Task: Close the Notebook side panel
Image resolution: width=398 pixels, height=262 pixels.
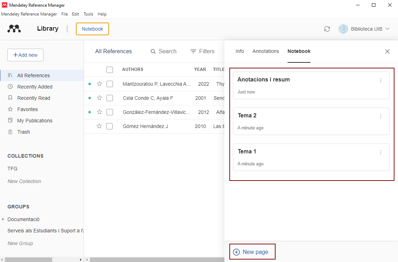Action: pos(387,51)
